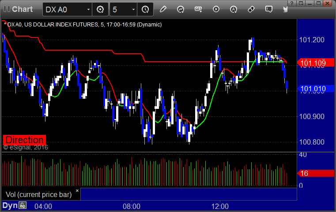Click the Chart window title text
The image size is (336, 212).
coord(22,9)
